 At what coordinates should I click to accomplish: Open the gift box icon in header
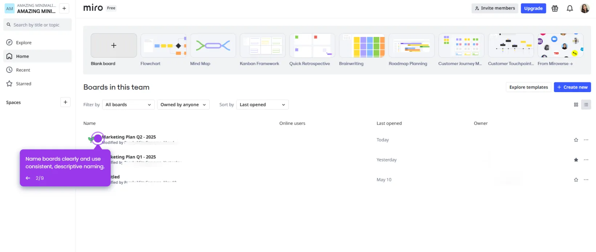555,8
